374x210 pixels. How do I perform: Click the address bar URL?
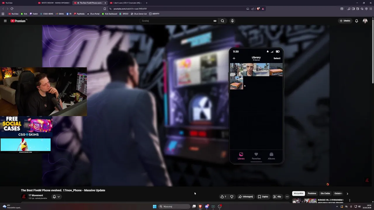(x=130, y=9)
